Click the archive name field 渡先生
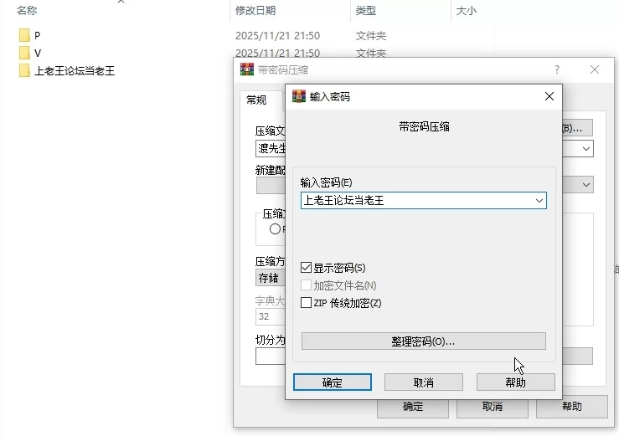The height and width of the screenshot is (436, 619). [x=271, y=149]
